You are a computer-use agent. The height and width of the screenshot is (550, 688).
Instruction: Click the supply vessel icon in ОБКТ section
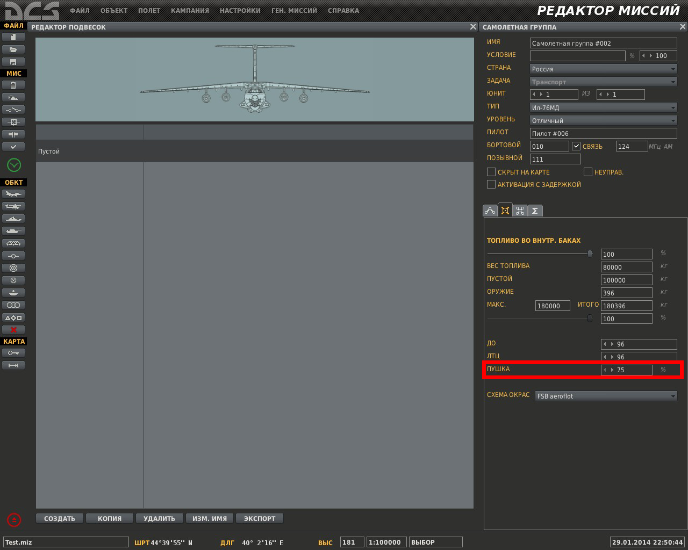coord(13,293)
